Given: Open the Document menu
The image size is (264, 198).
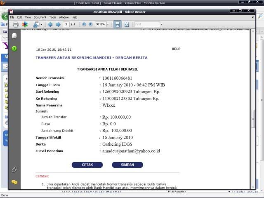Looking at the screenshot, I should pyautogui.click(x=40, y=17).
